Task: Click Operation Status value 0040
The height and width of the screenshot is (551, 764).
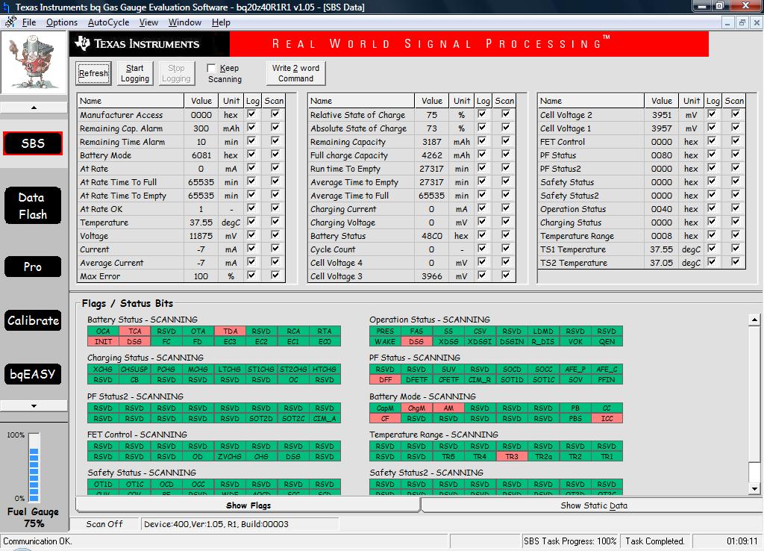Action: [662, 209]
